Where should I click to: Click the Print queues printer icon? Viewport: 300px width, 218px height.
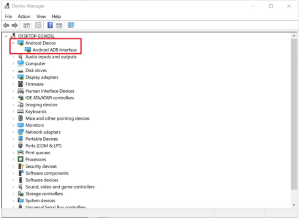20,152
